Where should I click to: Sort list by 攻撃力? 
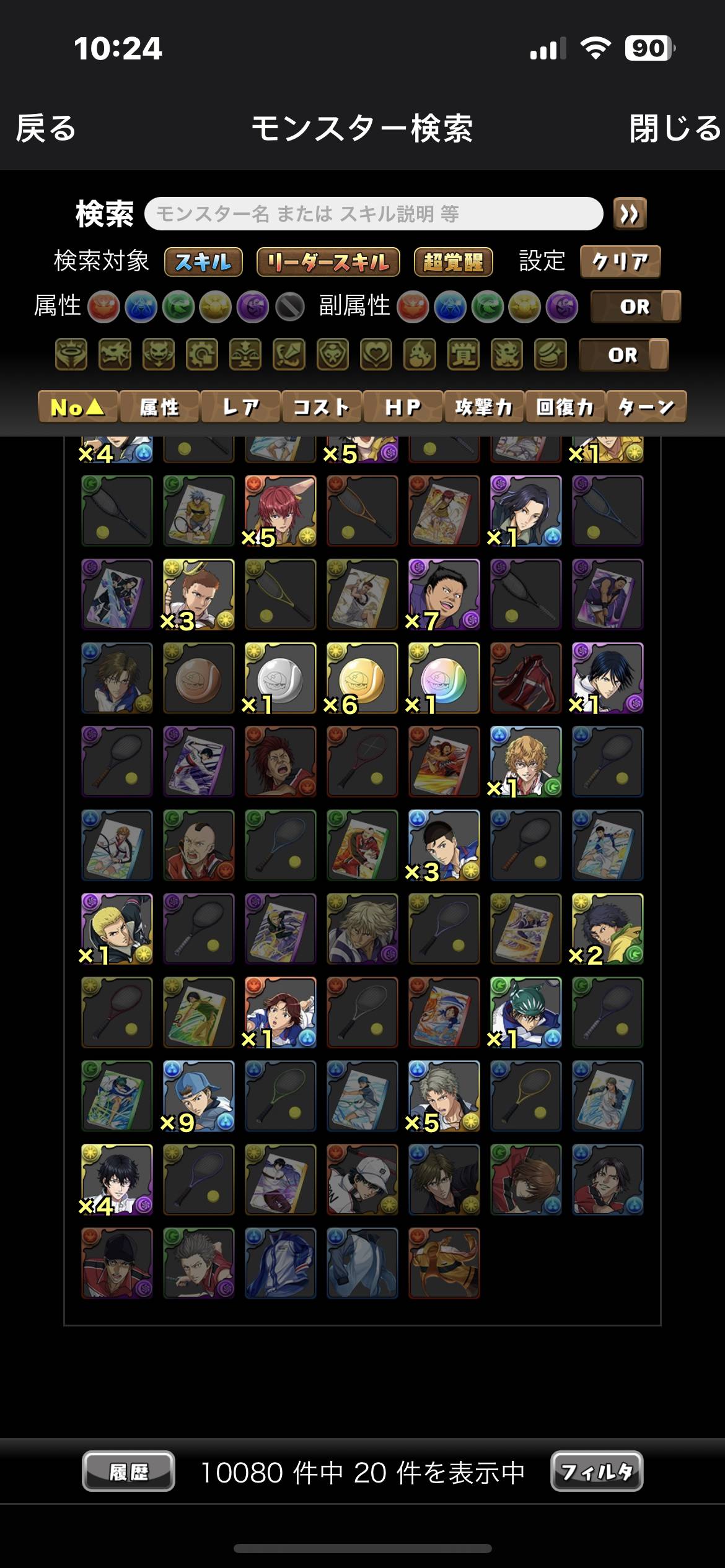484,407
